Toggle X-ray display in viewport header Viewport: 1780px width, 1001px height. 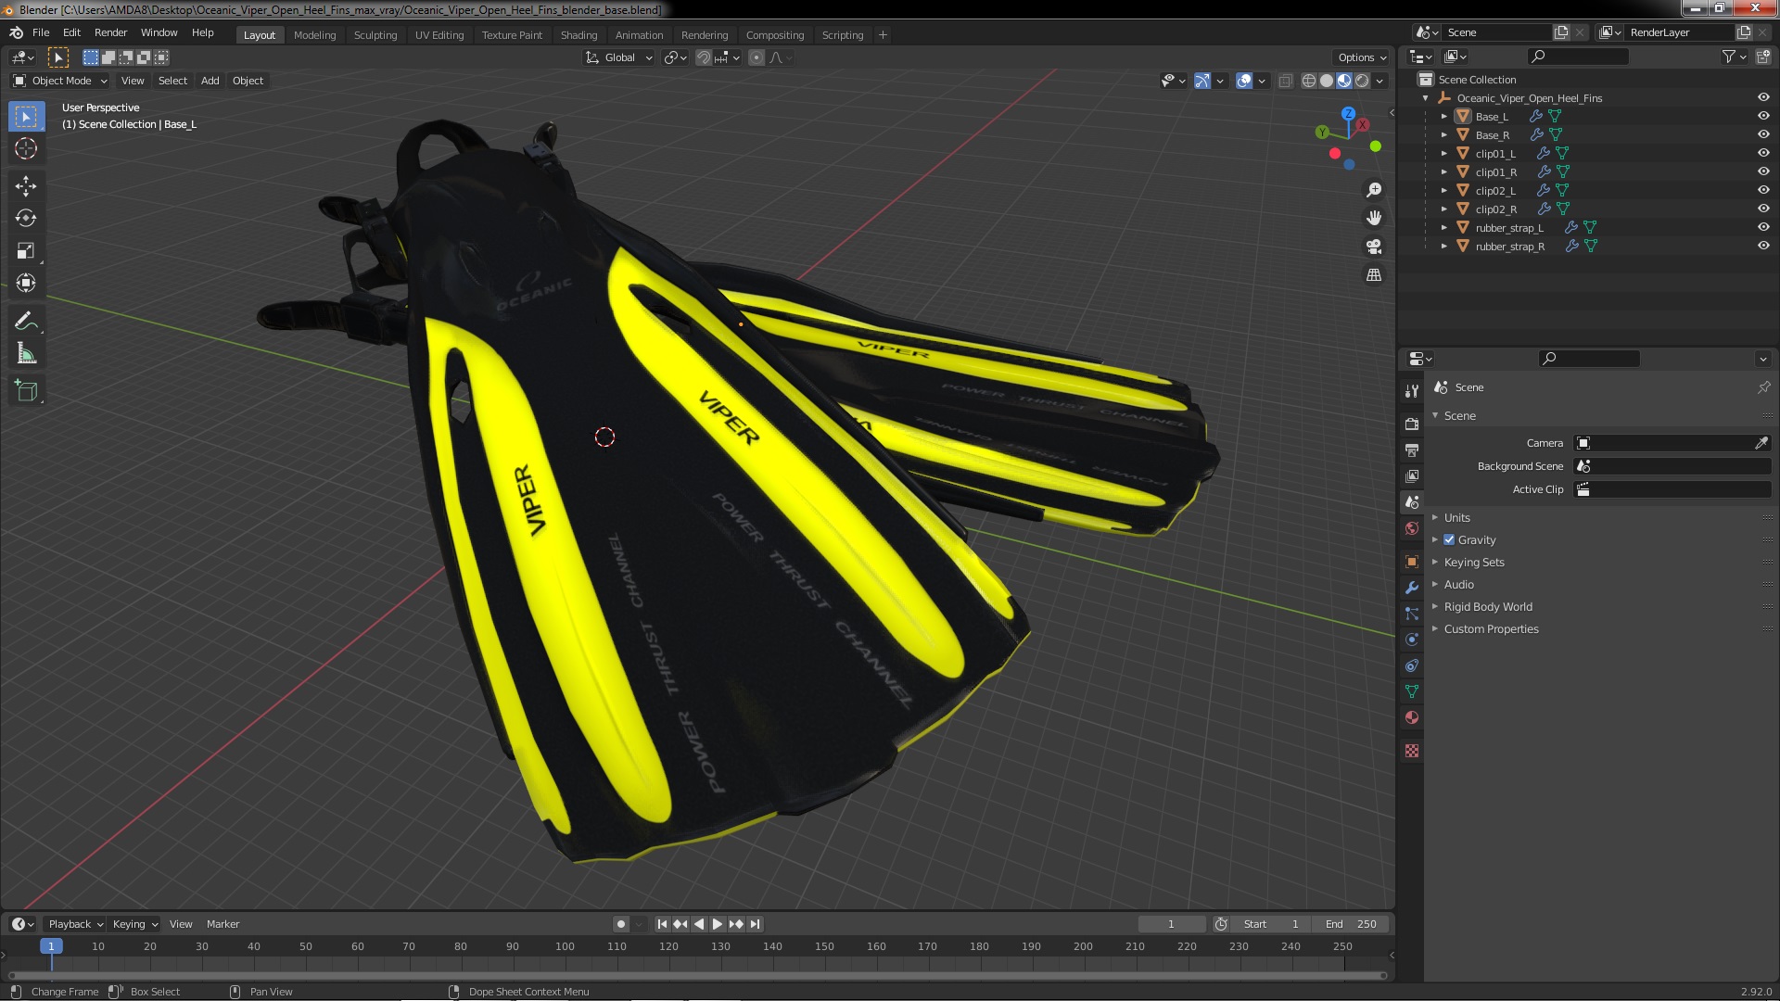1285,82
